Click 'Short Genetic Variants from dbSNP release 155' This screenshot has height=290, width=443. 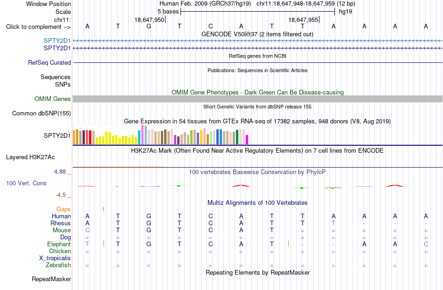(x=257, y=107)
